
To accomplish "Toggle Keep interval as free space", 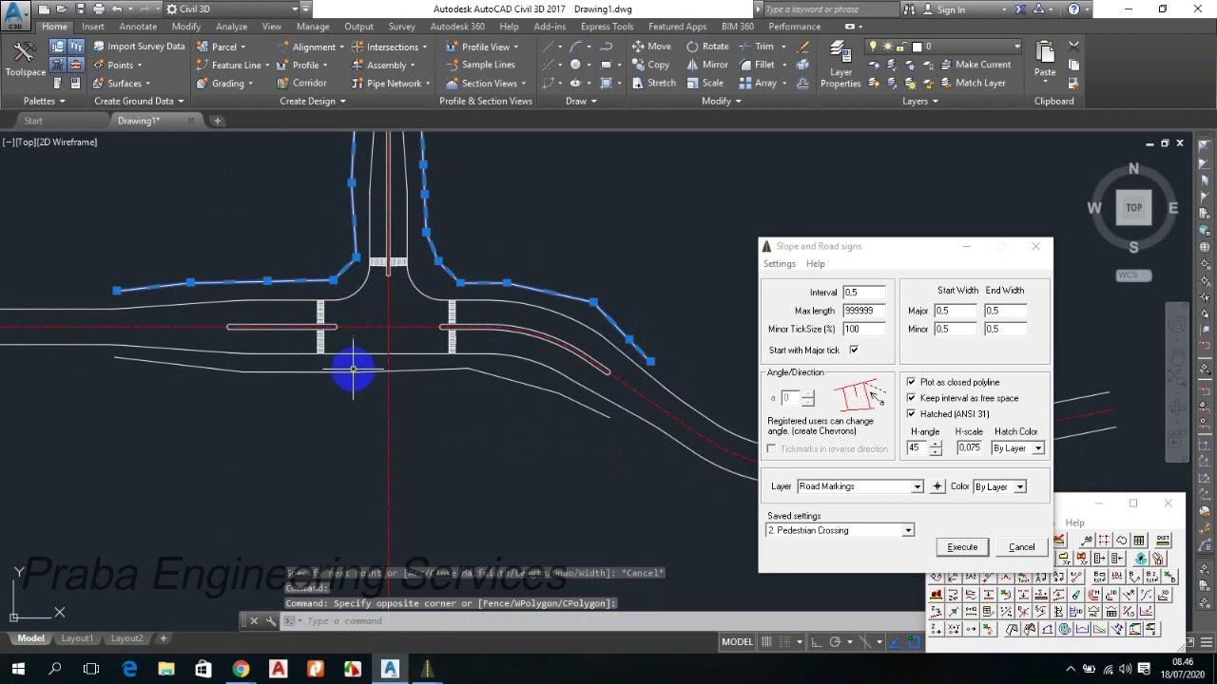I will 911,398.
